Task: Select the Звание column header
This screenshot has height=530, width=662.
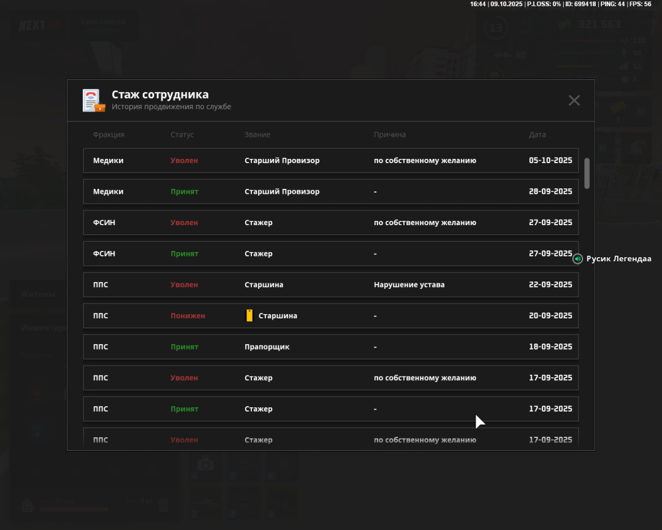Action: coord(257,135)
